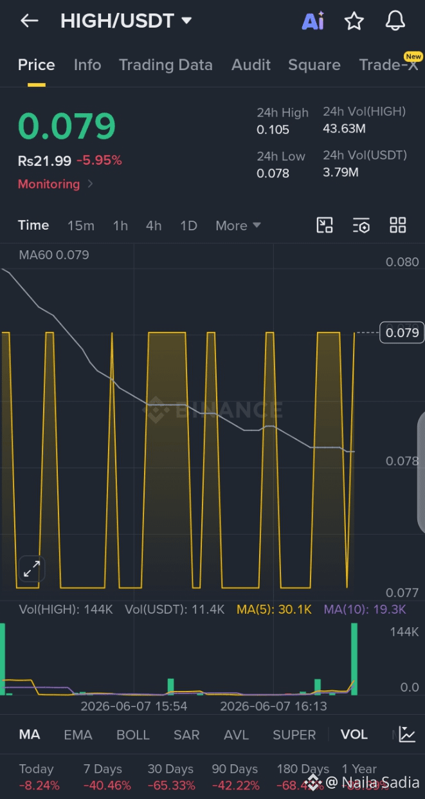Image resolution: width=425 pixels, height=799 pixels.
Task: Toggle the VOL sub-indicator
Action: point(354,735)
